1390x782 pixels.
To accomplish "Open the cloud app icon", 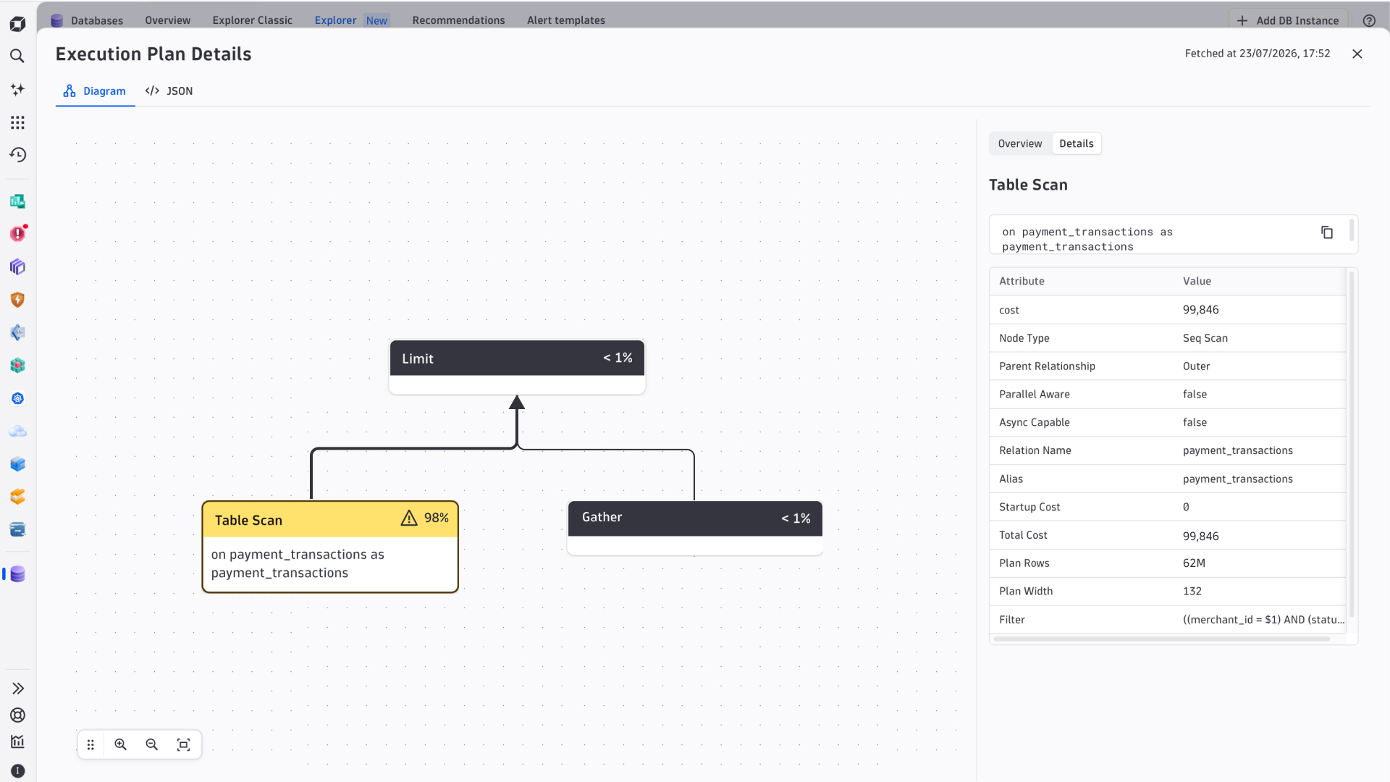I will [x=17, y=432].
